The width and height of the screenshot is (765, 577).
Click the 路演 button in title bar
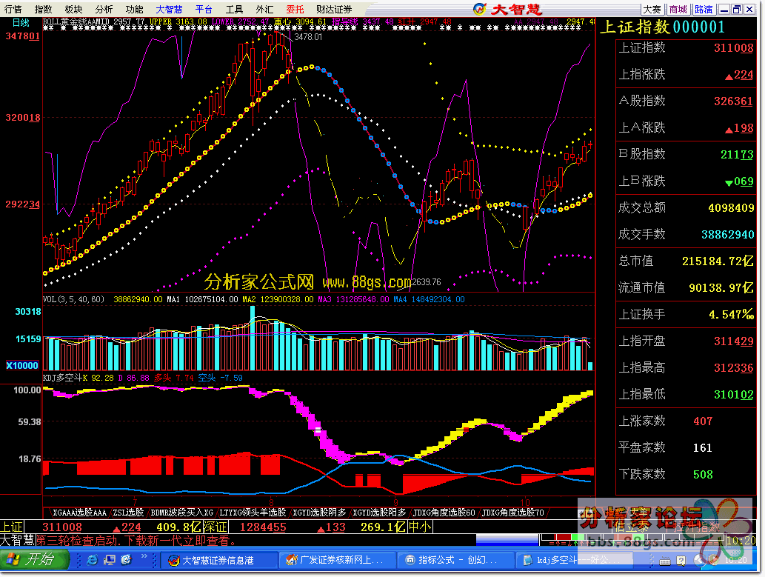tap(704, 10)
